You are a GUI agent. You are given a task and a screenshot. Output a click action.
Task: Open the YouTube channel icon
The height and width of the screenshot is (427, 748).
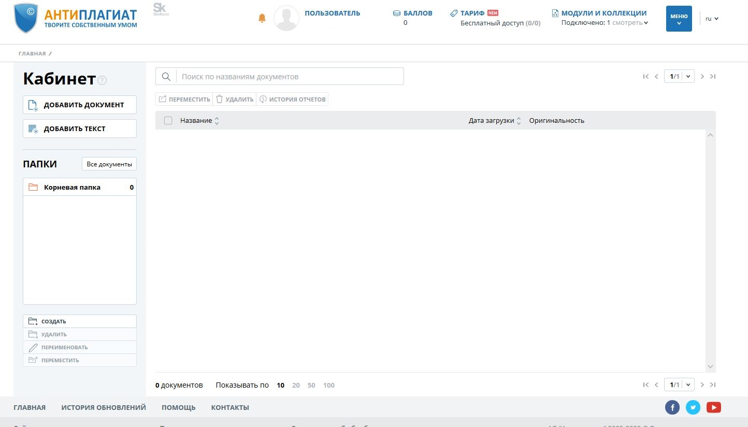pos(713,407)
